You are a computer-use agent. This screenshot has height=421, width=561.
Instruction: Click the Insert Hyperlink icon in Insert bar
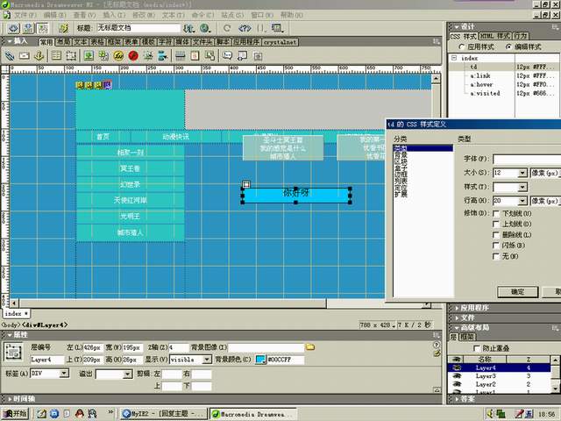click(x=11, y=55)
